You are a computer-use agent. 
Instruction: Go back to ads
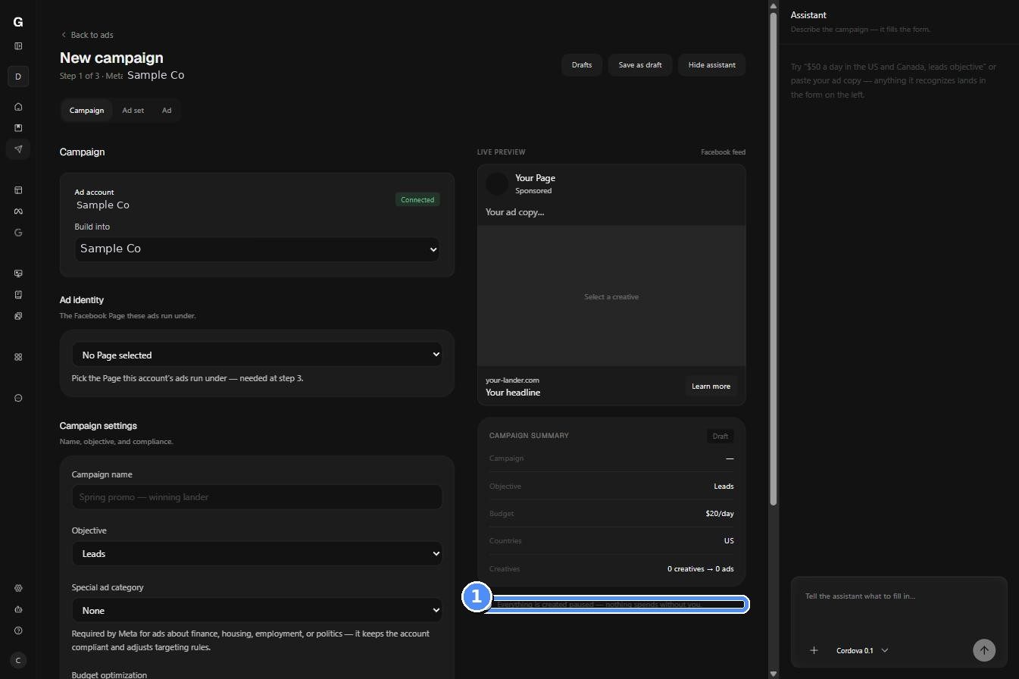click(87, 35)
